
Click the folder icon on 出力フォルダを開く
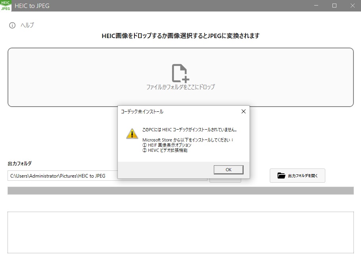coord(281,176)
